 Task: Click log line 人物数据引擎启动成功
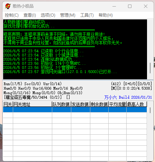click(x=27, y=22)
